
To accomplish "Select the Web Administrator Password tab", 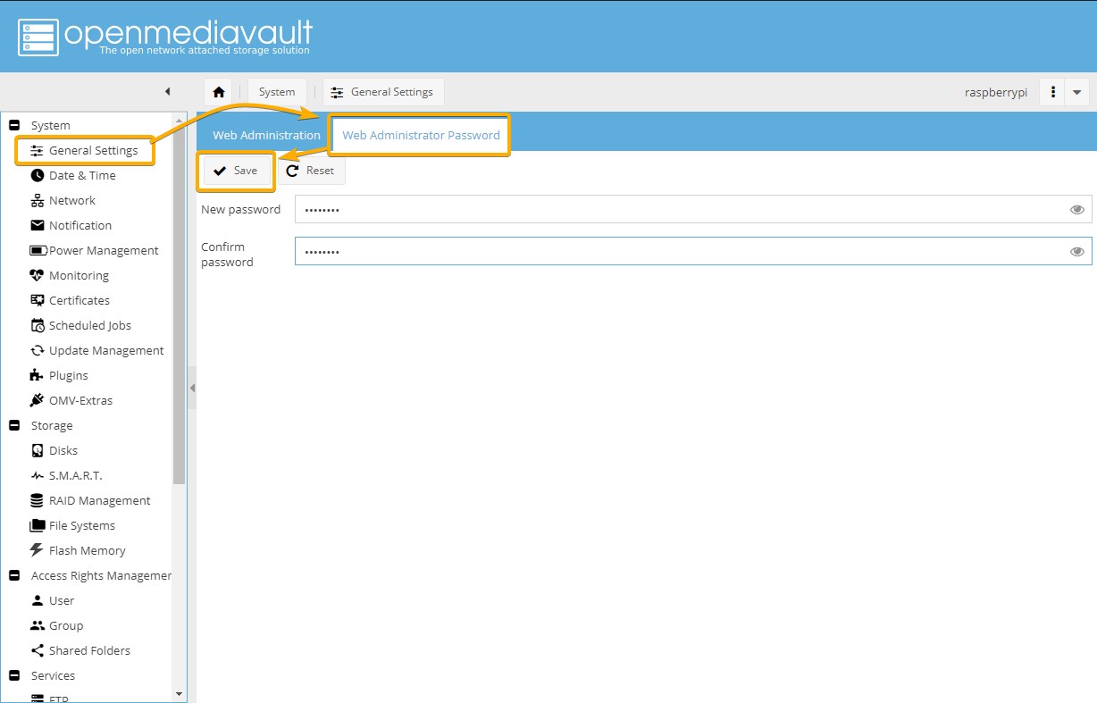I will coord(421,136).
